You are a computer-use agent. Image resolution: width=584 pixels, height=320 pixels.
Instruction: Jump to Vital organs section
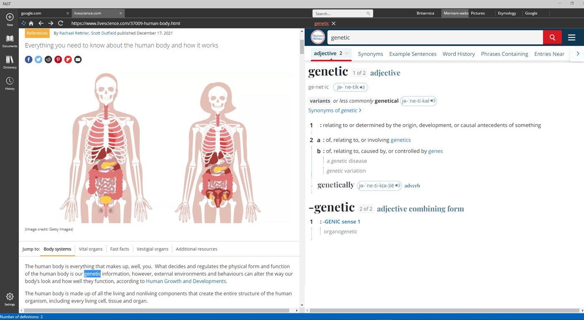pos(91,249)
